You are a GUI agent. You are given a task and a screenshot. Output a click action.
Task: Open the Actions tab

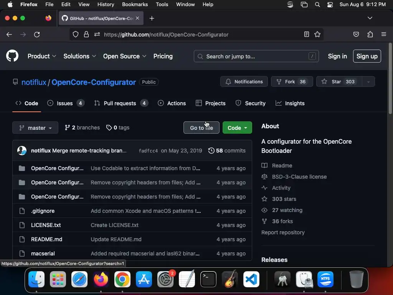[x=172, y=103]
